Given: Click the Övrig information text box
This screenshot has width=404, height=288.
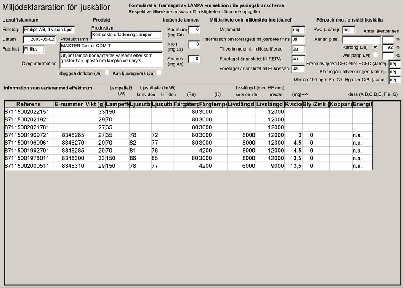Looking at the screenshot, I should click(x=111, y=60).
